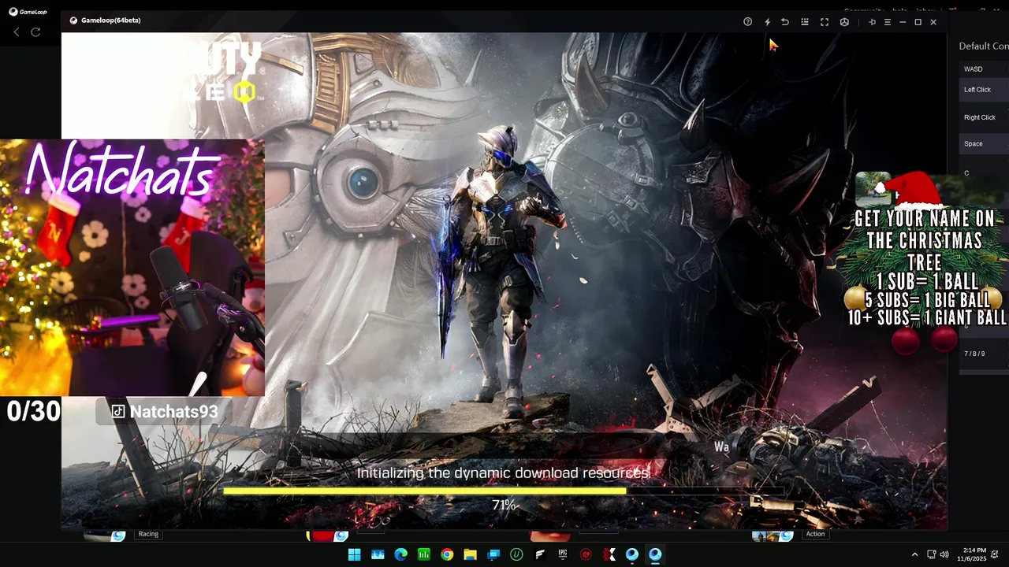Open the network status tray icon
This screenshot has height=567, width=1009.
click(x=931, y=554)
